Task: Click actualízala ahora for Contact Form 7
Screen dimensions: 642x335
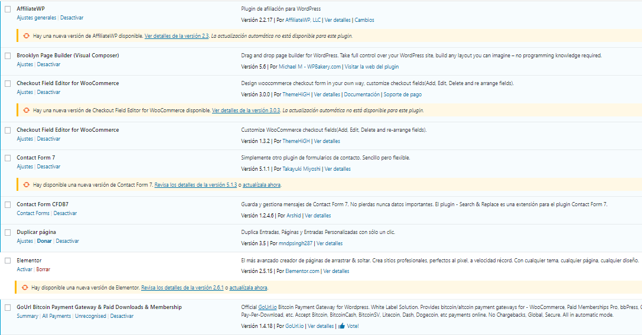Action: pyautogui.click(x=262, y=185)
